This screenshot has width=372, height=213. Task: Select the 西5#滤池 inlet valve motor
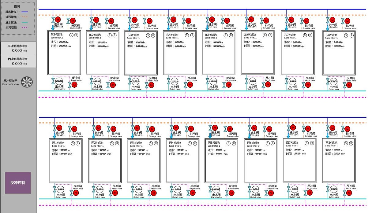pos(215,128)
